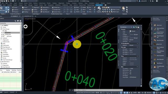Click the Intersections ribbon tool

pyautogui.click(x=45, y=8)
